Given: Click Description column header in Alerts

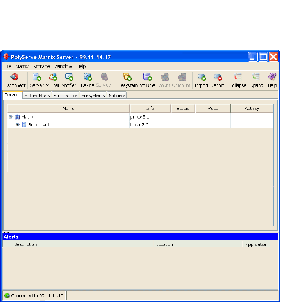Looking at the screenshot, I should [x=82, y=244].
